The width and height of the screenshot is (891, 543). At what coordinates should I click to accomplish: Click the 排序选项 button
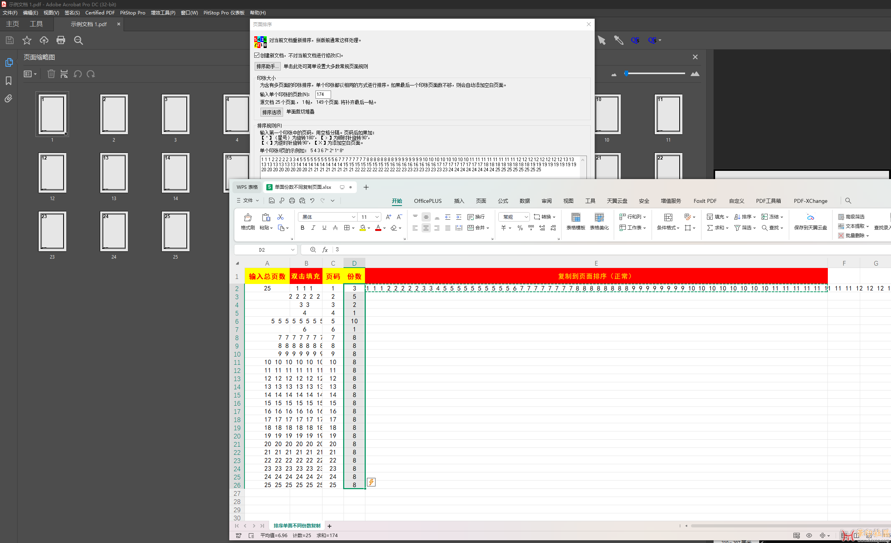click(x=271, y=112)
